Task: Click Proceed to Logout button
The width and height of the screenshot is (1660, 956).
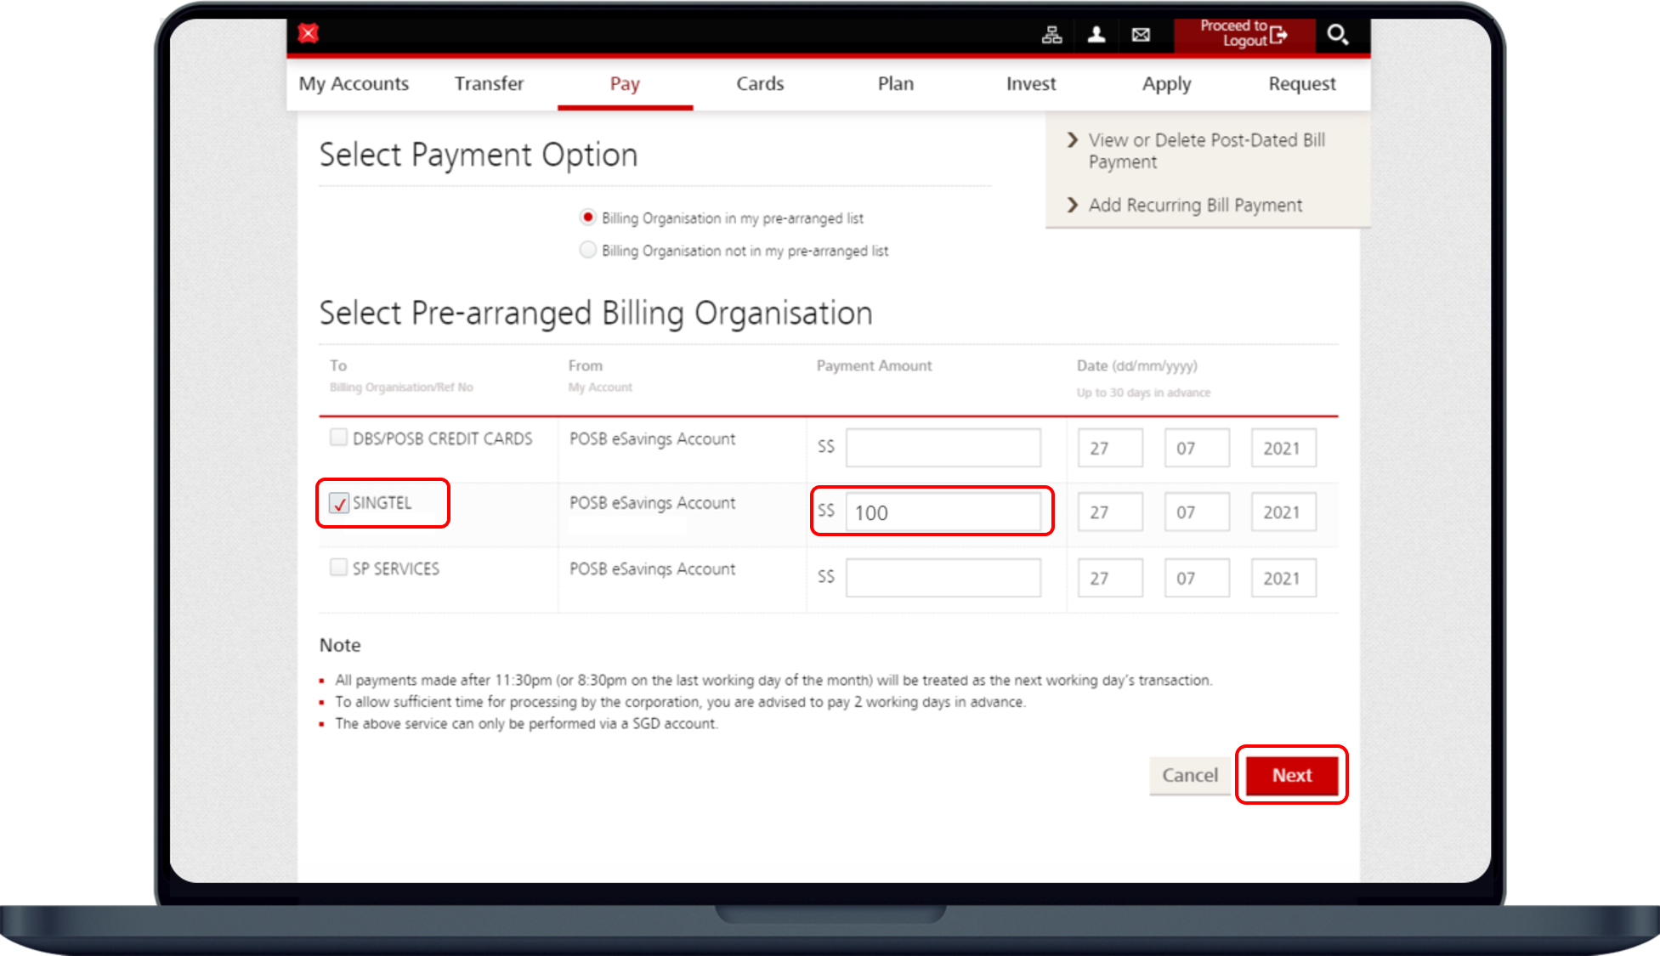Action: 1244,35
